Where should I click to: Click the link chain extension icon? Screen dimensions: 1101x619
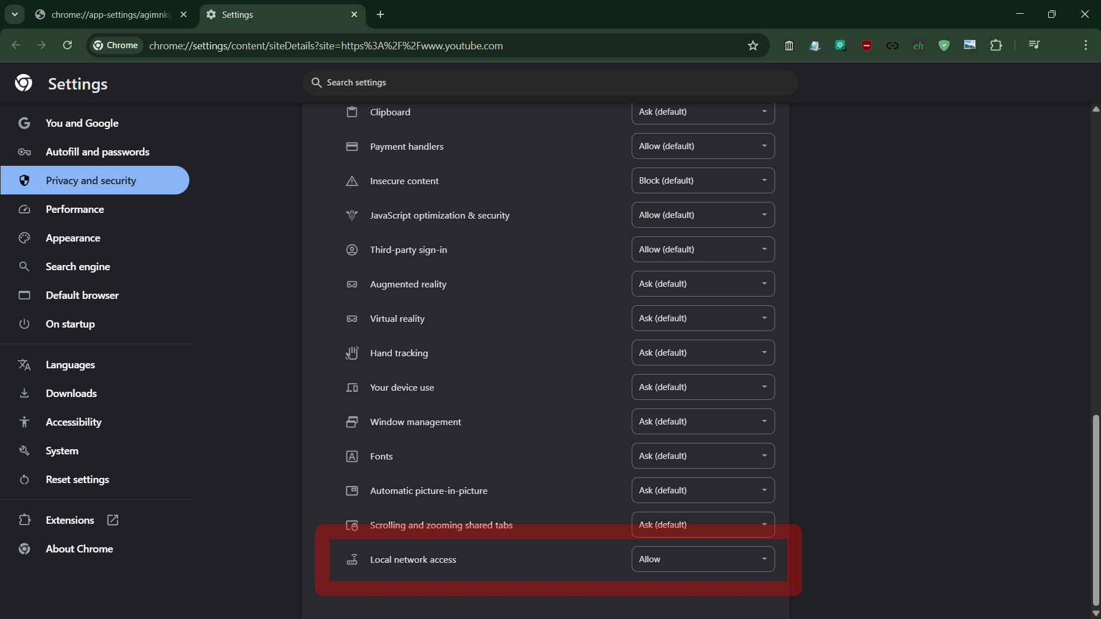[892, 45]
